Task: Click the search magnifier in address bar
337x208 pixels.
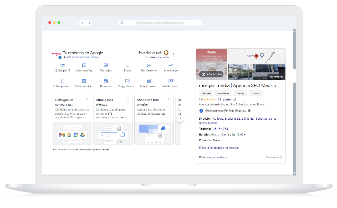Action: point(122,23)
